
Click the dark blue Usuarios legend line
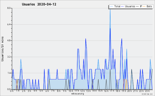pyautogui.click(x=122, y=6)
